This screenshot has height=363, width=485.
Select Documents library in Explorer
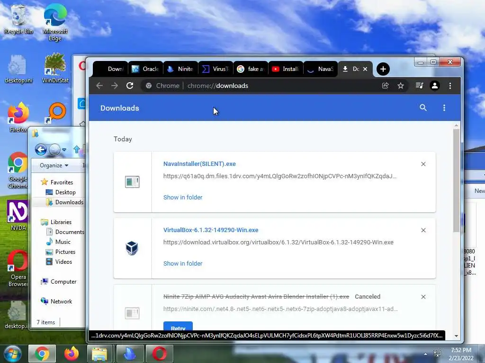(65, 232)
